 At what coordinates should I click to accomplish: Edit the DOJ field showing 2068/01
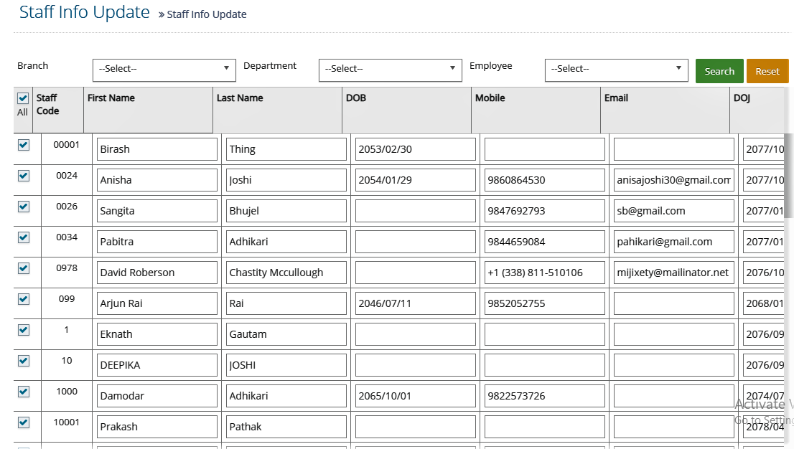(x=765, y=303)
